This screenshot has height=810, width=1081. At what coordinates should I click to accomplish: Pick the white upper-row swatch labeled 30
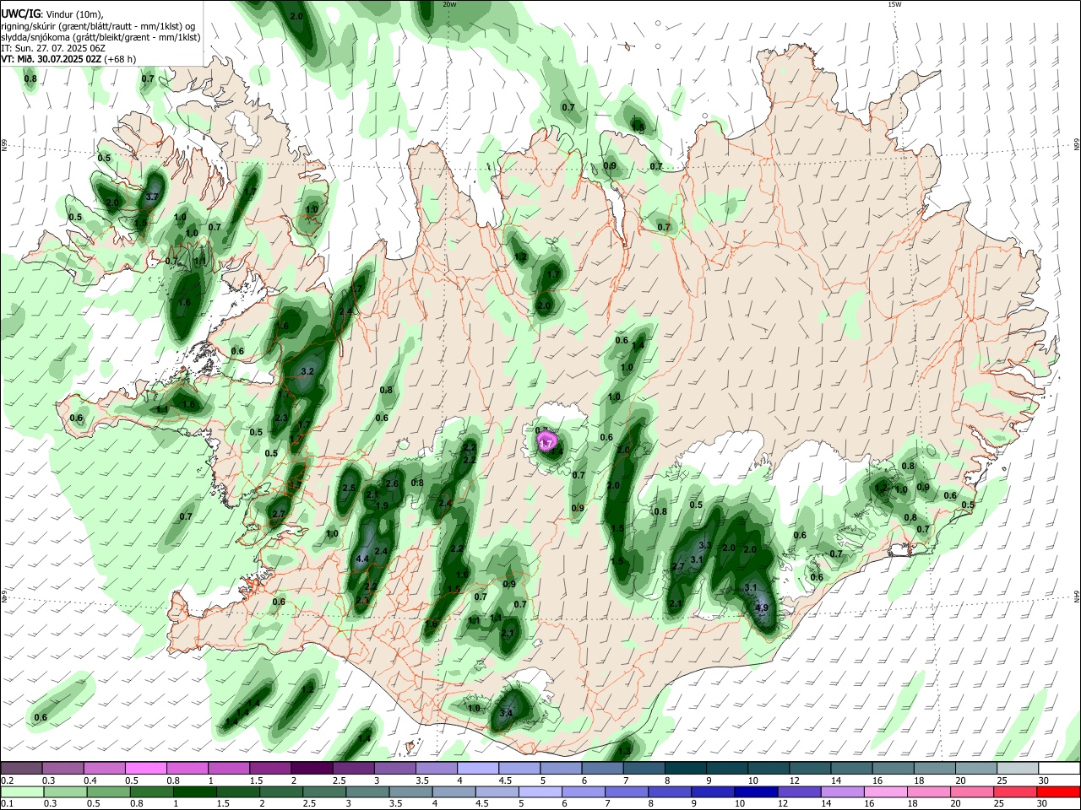click(x=1059, y=768)
